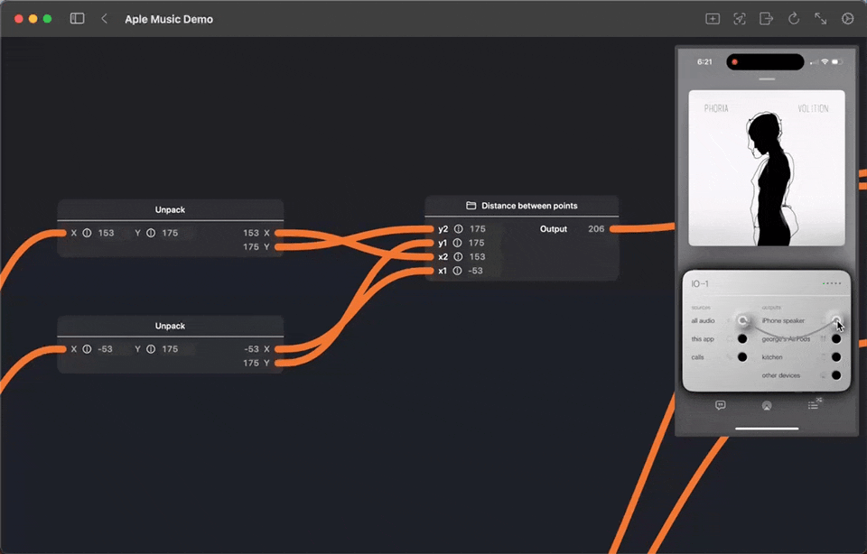Select the 'this app' source jack
Image resolution: width=867 pixels, height=554 pixels.
pyautogui.click(x=742, y=339)
